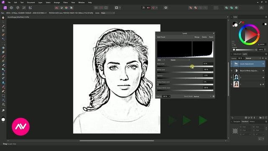Image resolution: width=268 pixels, height=151 pixels.
Task: Select layer 2 thumbnail in Layers panel
Action: 236,77
